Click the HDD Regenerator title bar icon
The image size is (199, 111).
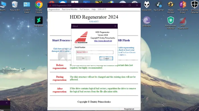[x=50, y=5]
